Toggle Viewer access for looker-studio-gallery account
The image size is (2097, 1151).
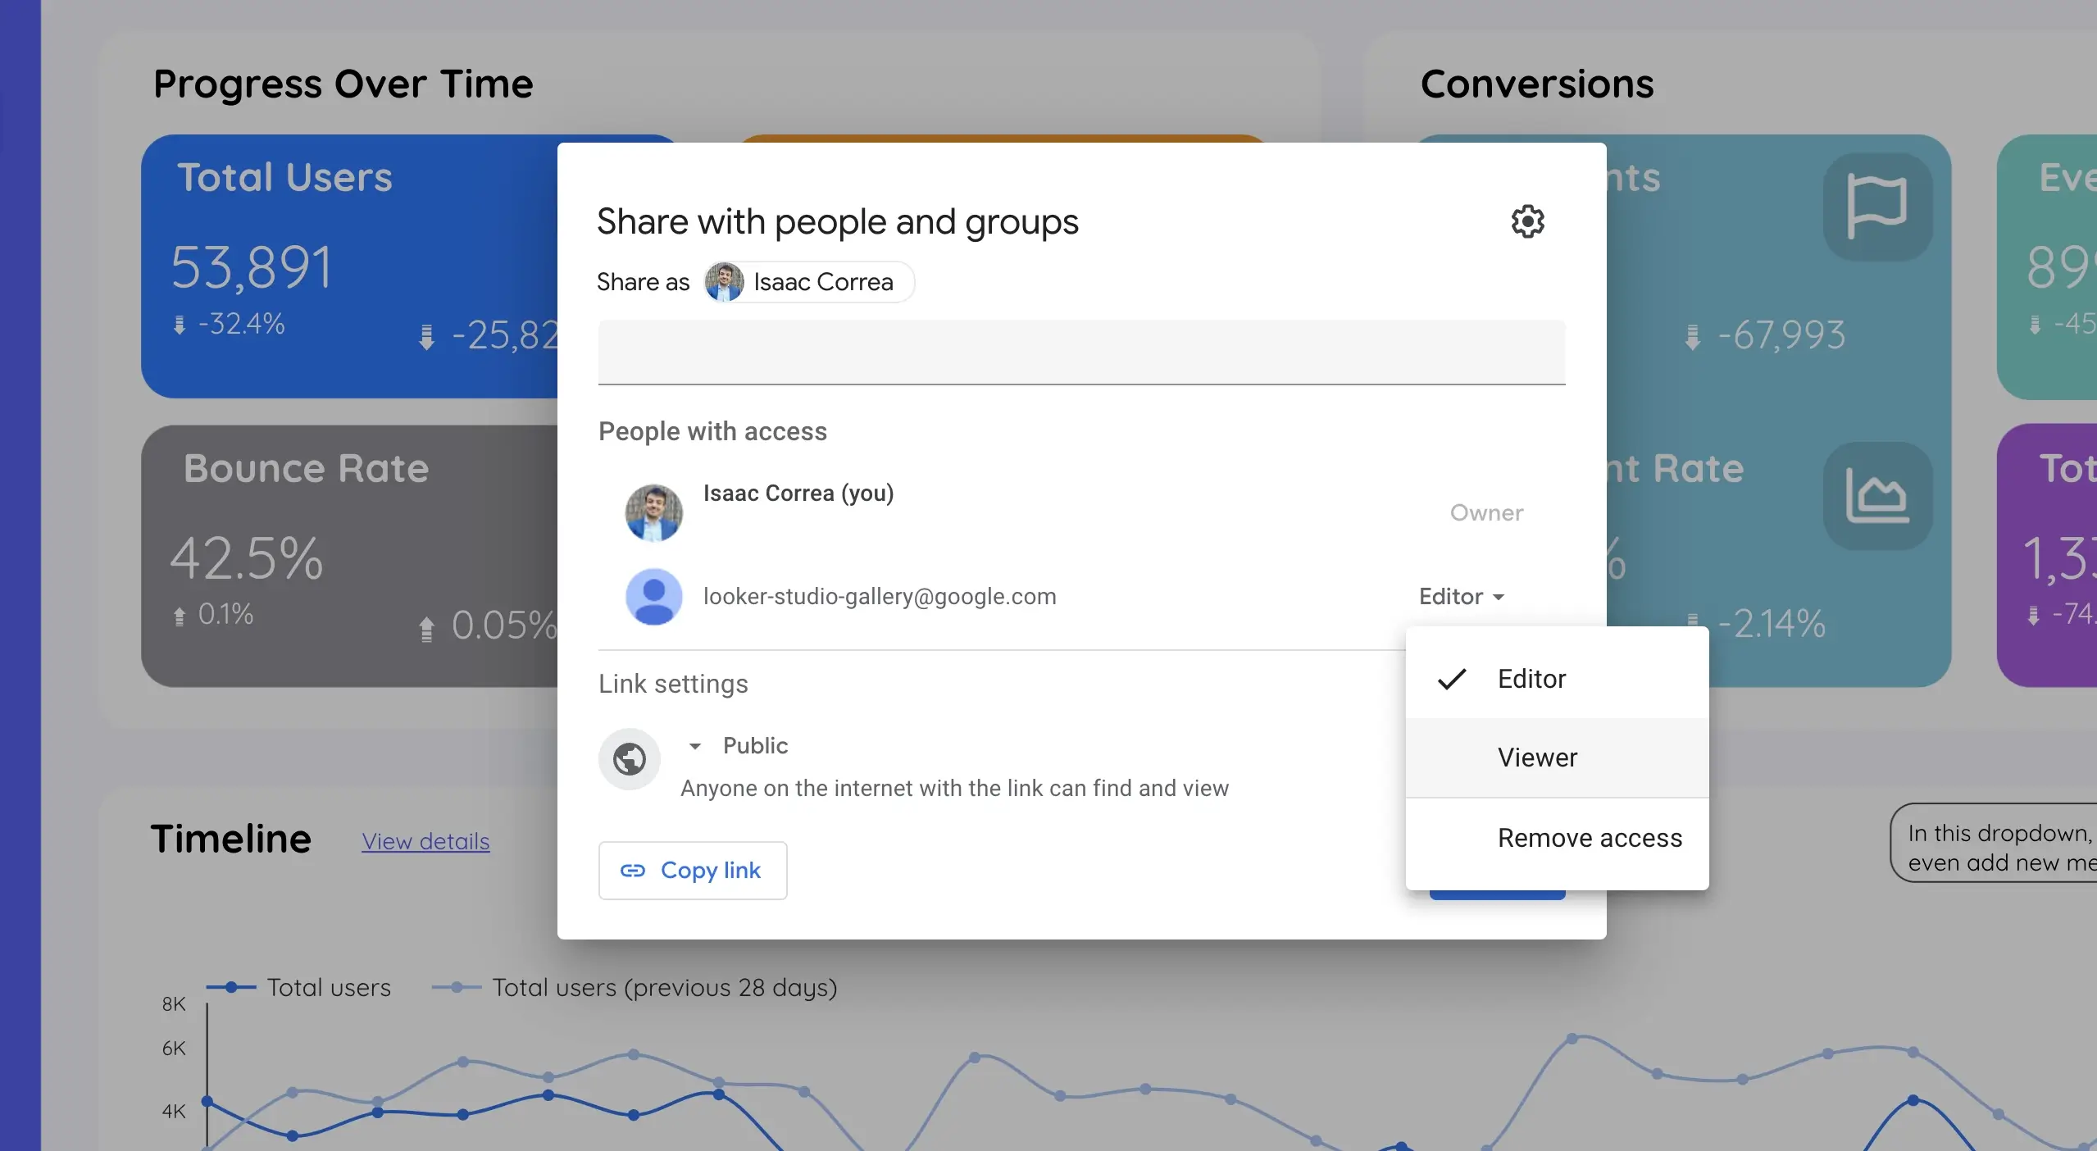[x=1537, y=757]
